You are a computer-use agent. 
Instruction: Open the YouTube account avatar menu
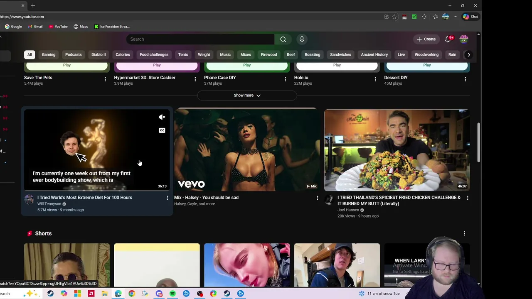coord(463,39)
